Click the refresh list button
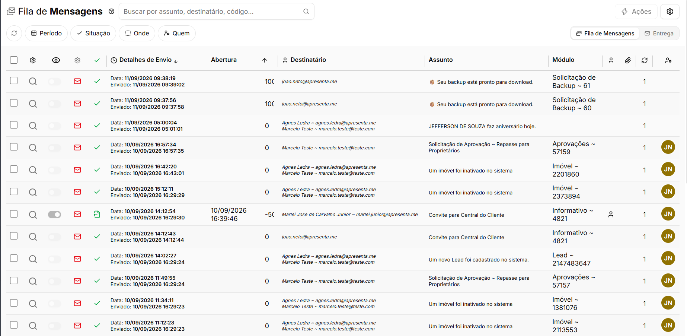The image size is (687, 336). (x=14, y=33)
